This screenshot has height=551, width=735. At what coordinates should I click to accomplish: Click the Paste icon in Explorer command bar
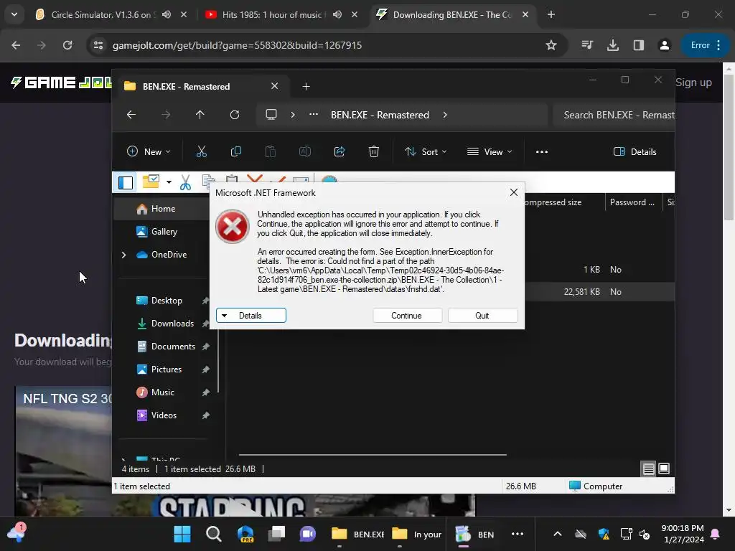271,152
